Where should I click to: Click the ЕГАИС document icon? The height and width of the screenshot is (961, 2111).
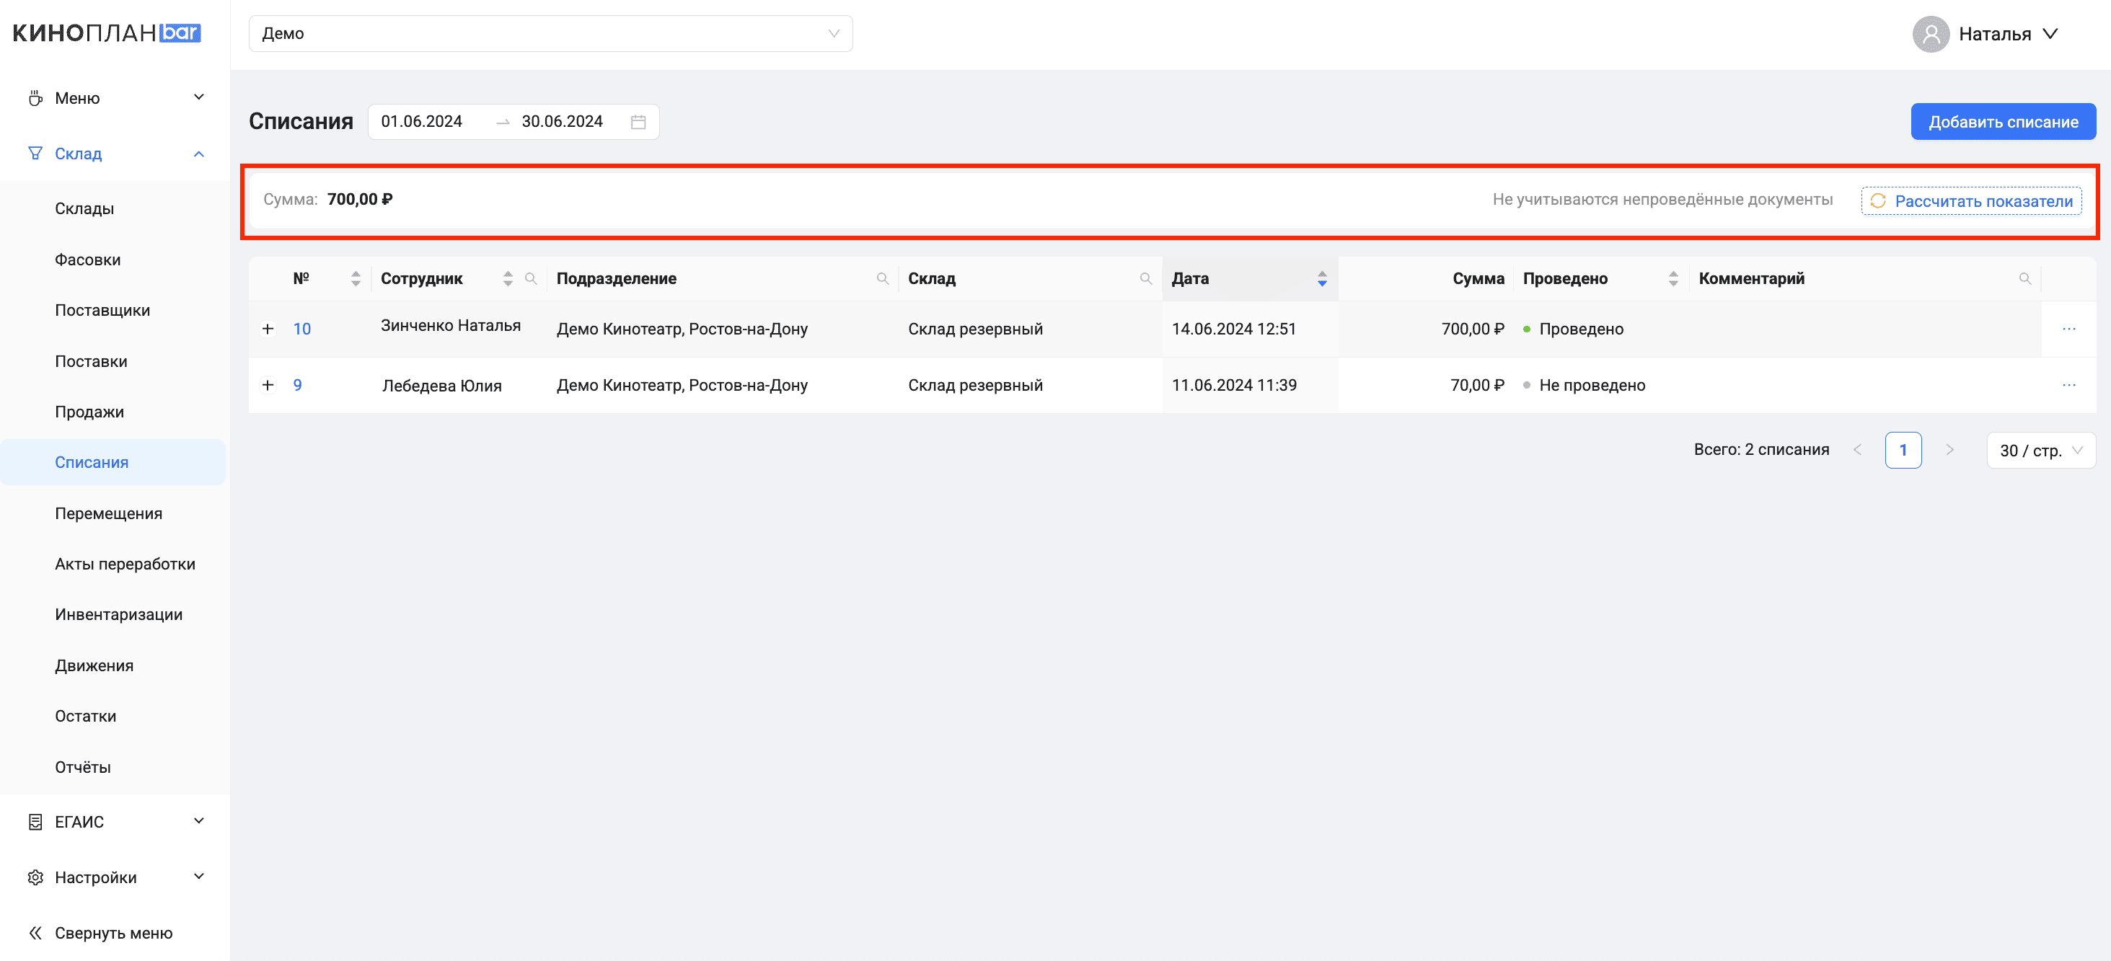(x=35, y=822)
